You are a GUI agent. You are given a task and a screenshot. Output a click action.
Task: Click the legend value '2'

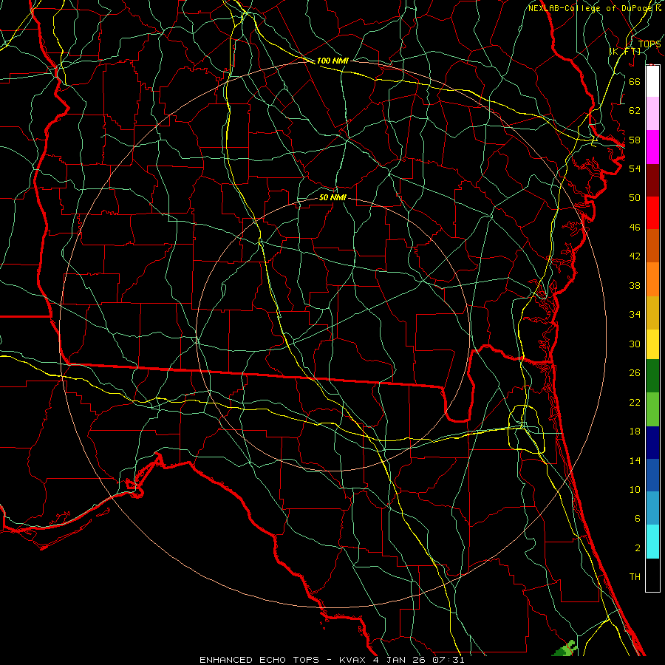637,548
